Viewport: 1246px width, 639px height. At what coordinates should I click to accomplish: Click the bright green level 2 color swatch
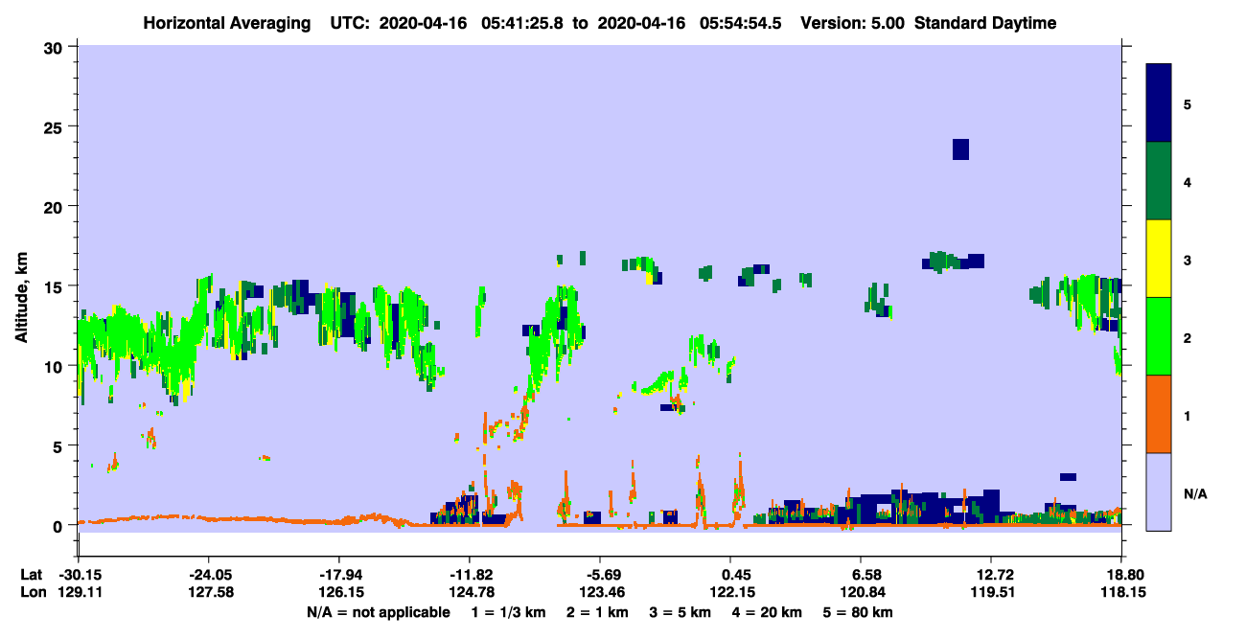pyautogui.click(x=1159, y=336)
